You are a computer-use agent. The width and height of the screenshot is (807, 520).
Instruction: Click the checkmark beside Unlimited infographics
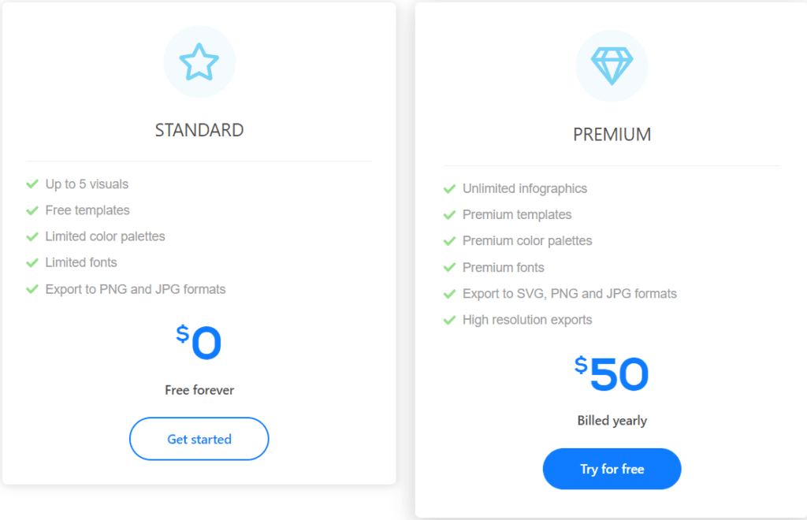449,189
